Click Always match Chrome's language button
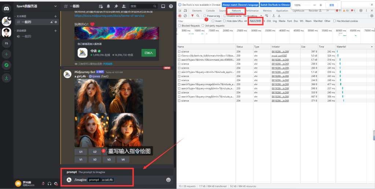The image size is (375, 189). tap(240, 5)
